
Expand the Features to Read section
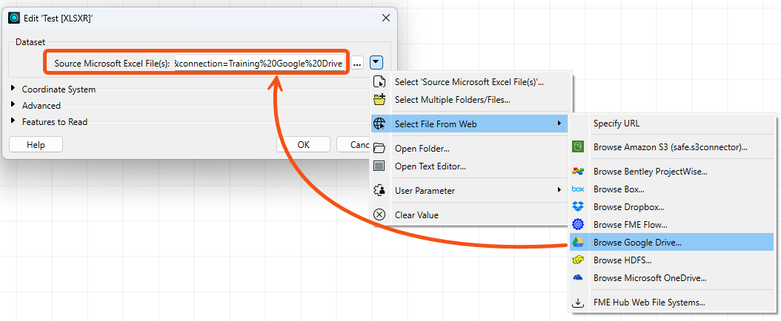(x=13, y=121)
